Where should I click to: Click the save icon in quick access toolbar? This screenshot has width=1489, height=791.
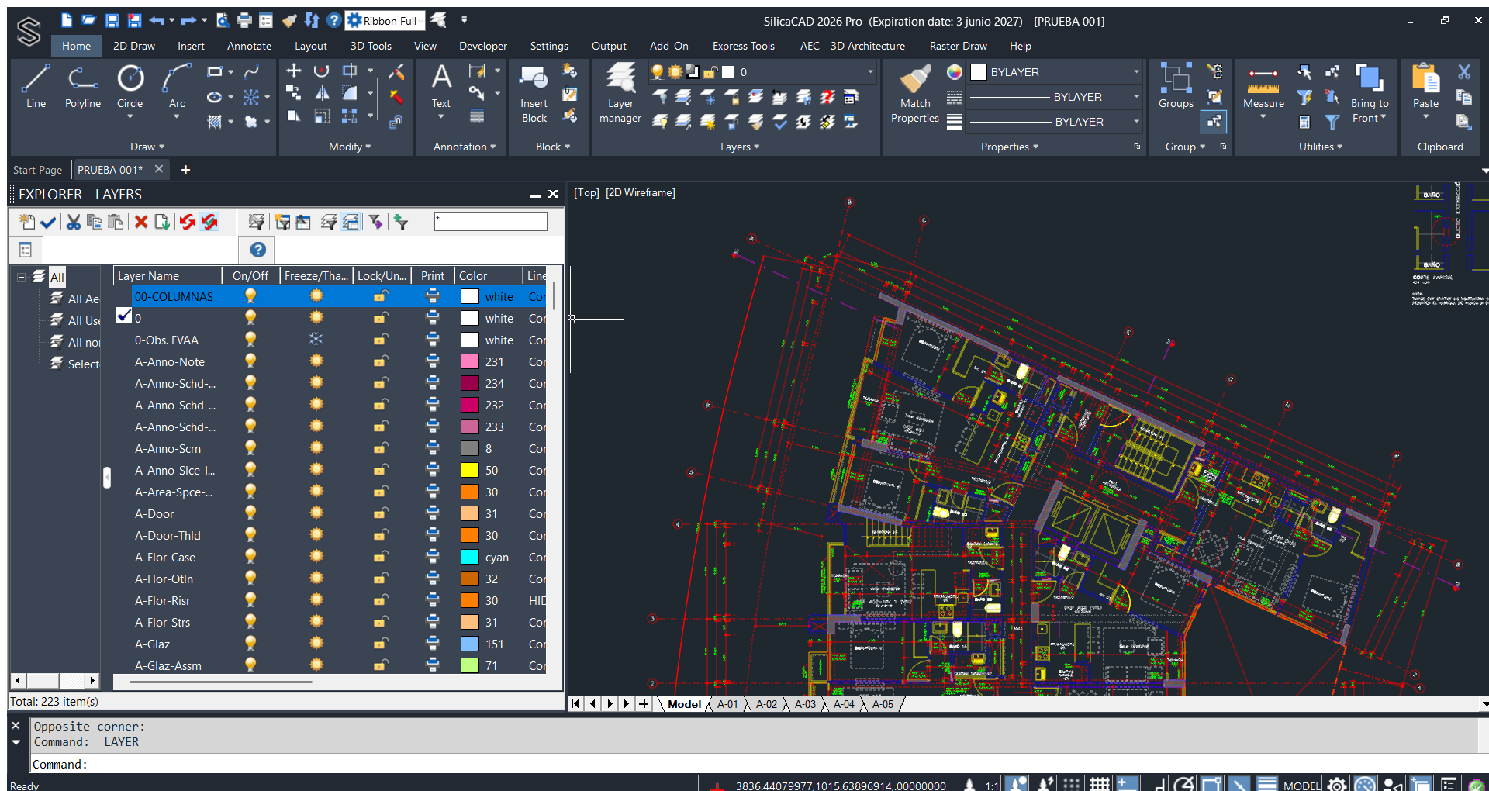(x=112, y=21)
